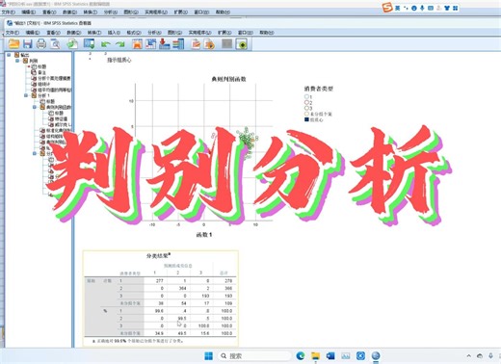Screen dimensions: 501x364
Task: Open Microsoft Edge from the taskbar
Action: point(301,355)
